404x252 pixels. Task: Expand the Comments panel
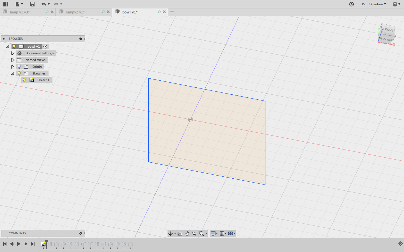coord(81,233)
